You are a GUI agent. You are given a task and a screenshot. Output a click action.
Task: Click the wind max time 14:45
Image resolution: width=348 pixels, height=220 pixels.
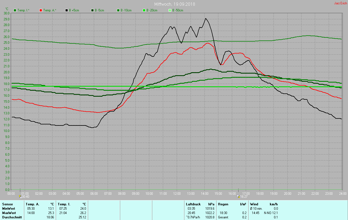pos(256,213)
